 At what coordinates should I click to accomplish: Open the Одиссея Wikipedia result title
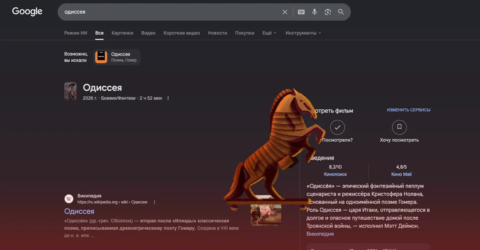point(79,211)
